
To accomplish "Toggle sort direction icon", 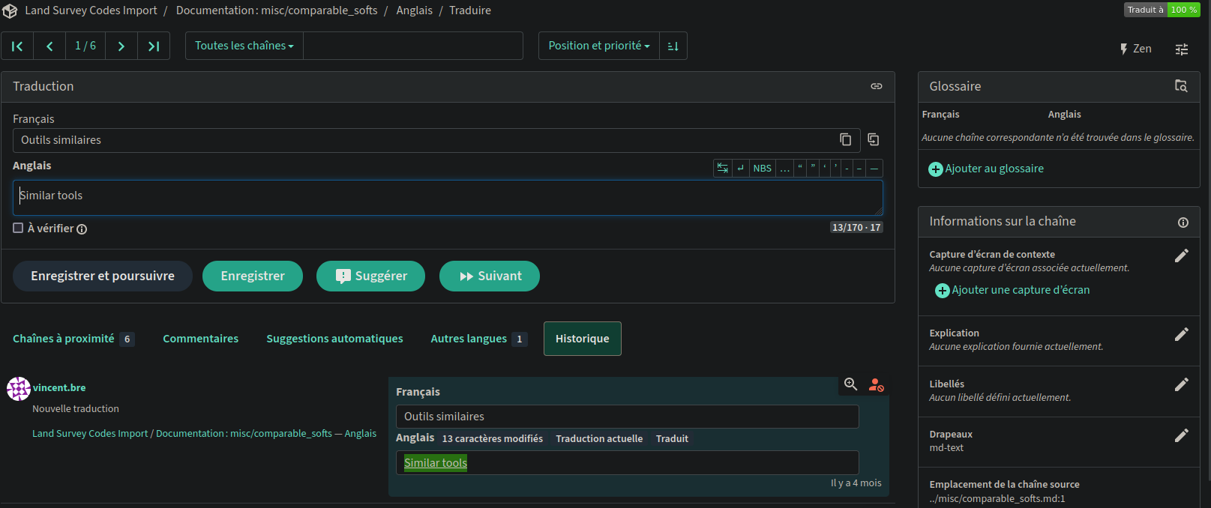I will click(673, 46).
